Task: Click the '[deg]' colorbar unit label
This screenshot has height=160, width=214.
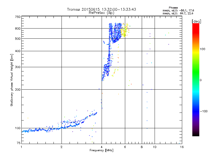Action: [196, 21]
